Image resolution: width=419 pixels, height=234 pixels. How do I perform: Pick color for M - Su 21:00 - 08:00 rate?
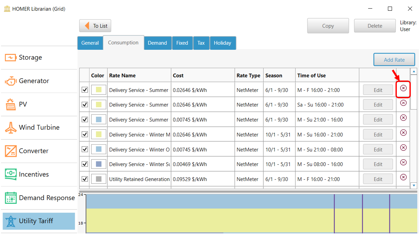coord(98,149)
